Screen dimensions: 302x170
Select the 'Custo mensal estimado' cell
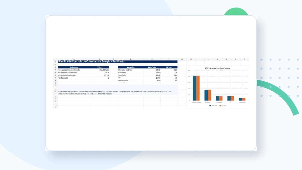pyautogui.click(x=74, y=73)
